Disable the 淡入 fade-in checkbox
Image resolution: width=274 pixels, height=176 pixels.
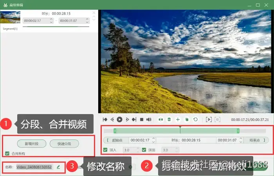105,150
